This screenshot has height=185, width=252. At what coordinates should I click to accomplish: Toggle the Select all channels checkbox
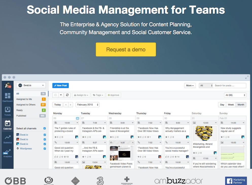(45, 128)
